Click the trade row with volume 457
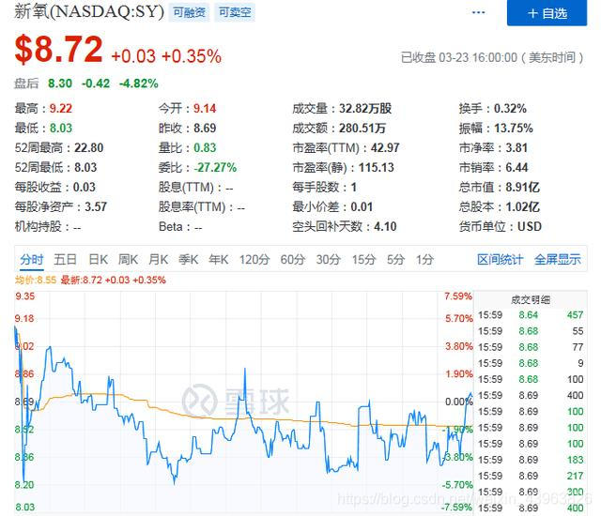601x516 pixels. coord(531,315)
